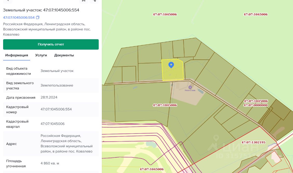The height and width of the screenshot is (173, 293).
Task: Click the Площадь уточненная value 4 860 кв. м
Action: click(x=50, y=163)
